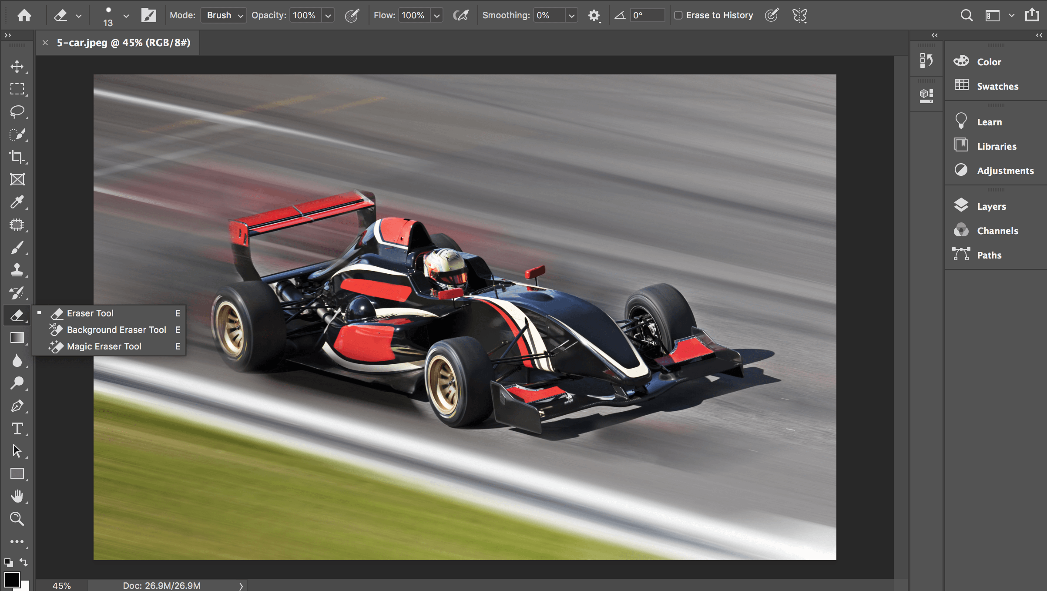Open smoothing options gear
Viewport: 1047px width, 591px height.
594,16
